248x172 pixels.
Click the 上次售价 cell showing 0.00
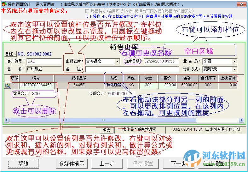(228, 85)
